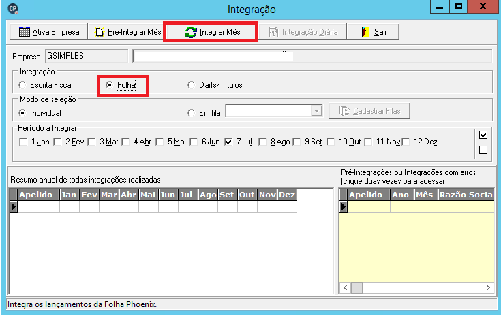This screenshot has height=316, width=501.
Task: Click the Nov column header
Action: [267, 195]
